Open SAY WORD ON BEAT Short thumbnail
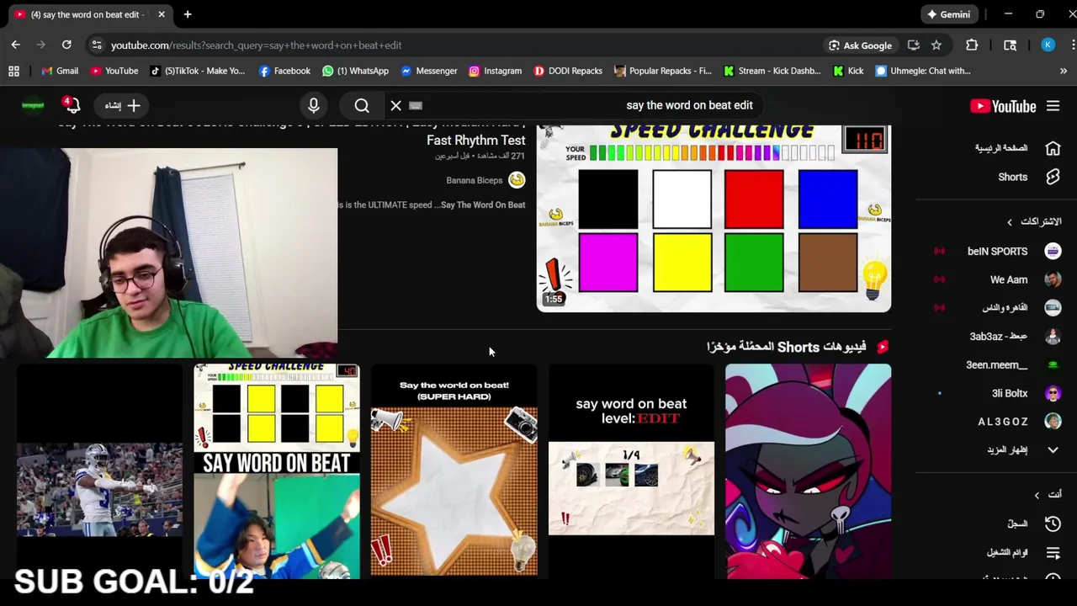This screenshot has width=1077, height=606. pyautogui.click(x=277, y=471)
